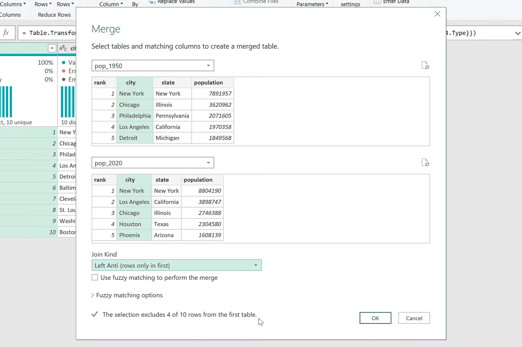Image resolution: width=522 pixels, height=347 pixels.
Task: Click the Enter Data table icon
Action: tap(377, 2)
